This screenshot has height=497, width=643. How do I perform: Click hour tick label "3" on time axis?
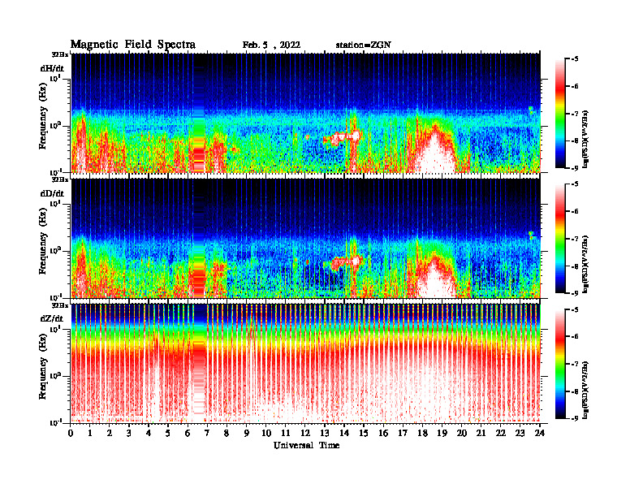point(129,434)
